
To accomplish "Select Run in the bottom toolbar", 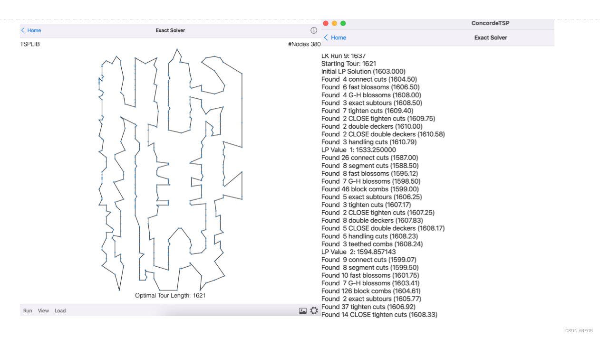I will (x=27, y=310).
